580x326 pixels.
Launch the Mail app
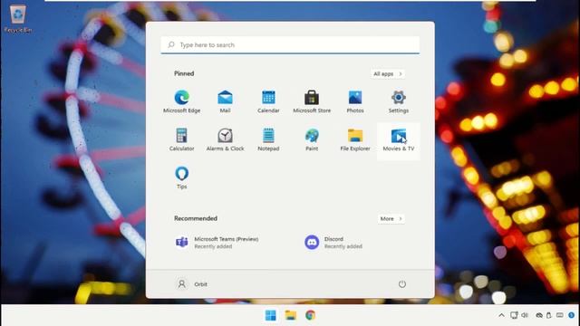pyautogui.click(x=225, y=101)
